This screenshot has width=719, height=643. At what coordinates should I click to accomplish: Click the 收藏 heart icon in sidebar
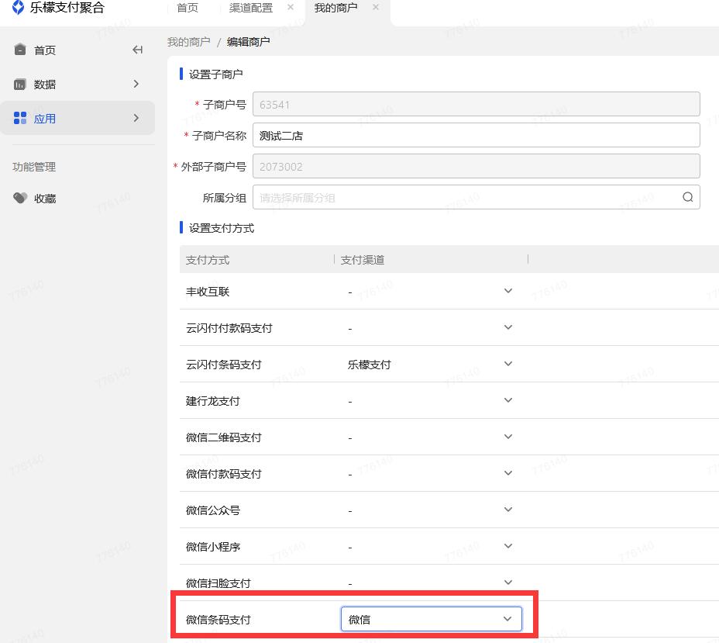tap(20, 198)
